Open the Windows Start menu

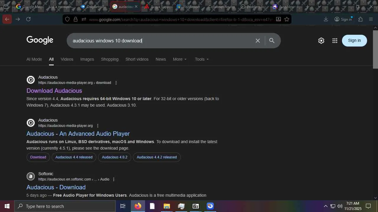[x=7, y=206]
